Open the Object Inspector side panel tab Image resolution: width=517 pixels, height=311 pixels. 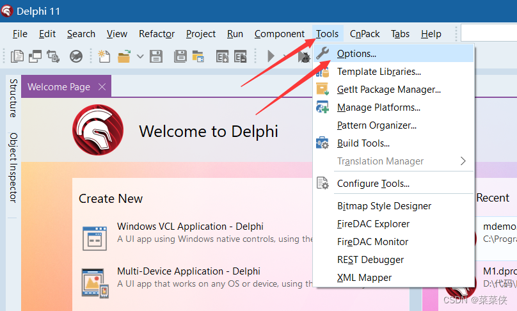point(13,168)
